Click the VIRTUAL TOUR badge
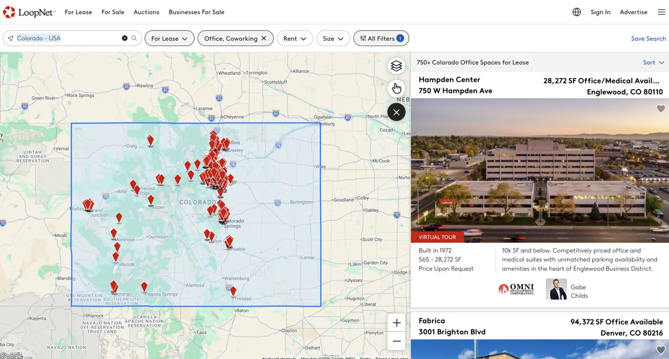Image resolution: width=669 pixels, height=359 pixels. pos(438,237)
